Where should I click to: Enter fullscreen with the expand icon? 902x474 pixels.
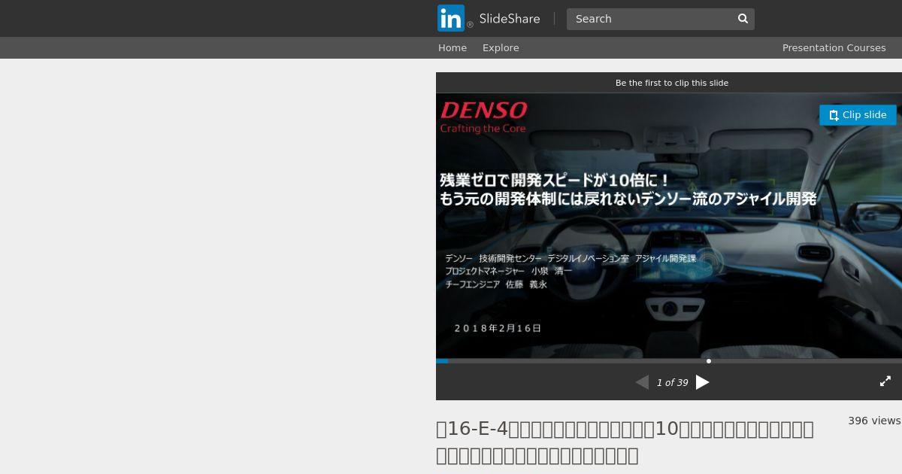(885, 381)
